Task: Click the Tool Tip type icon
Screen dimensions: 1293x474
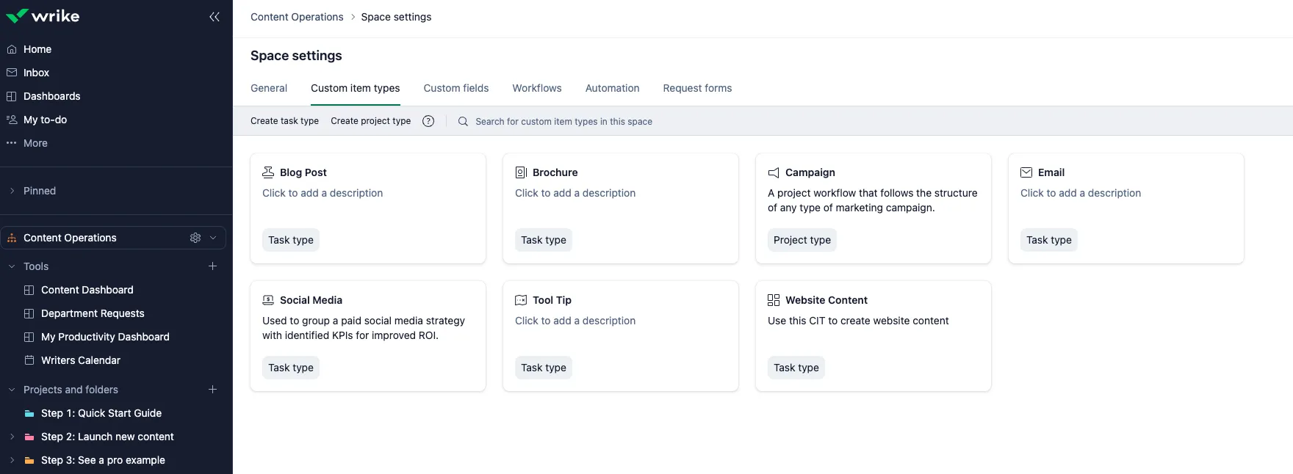Action: (x=521, y=300)
